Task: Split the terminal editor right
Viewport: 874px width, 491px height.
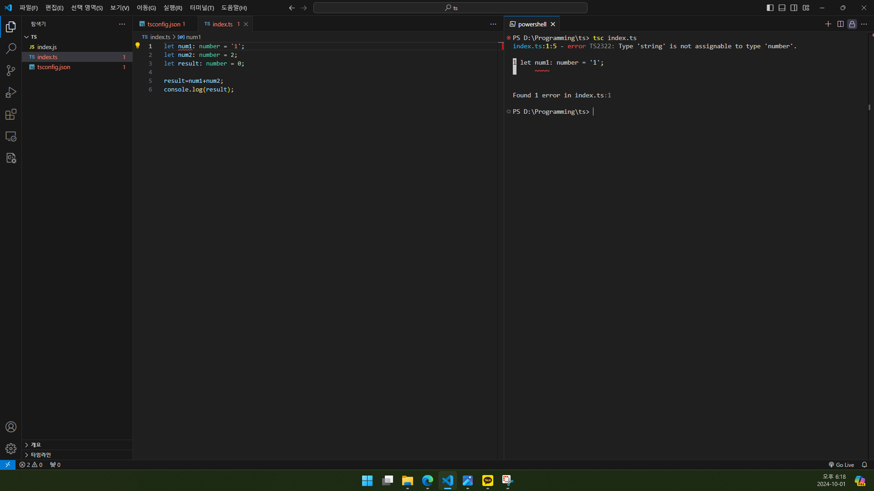Action: pos(840,24)
